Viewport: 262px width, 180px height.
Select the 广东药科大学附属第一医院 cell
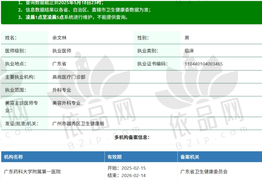(x=32, y=172)
